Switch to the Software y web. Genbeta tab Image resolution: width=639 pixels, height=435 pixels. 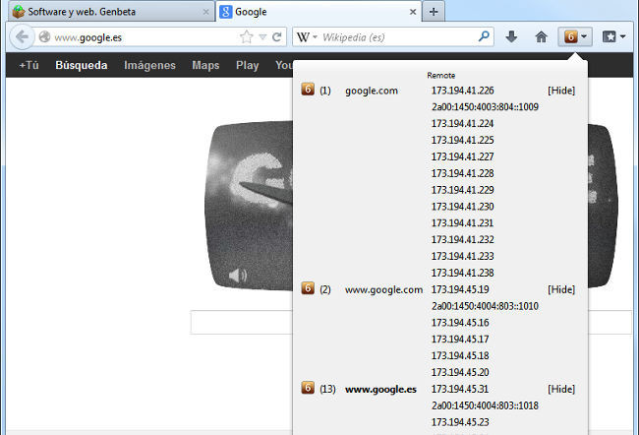[111, 12]
